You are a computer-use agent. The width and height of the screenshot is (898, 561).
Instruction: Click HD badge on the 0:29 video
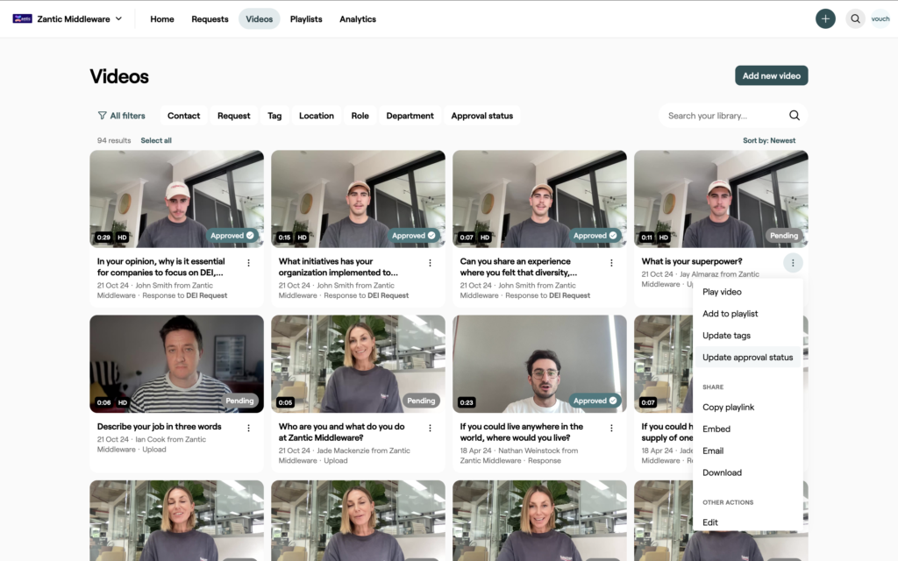(x=122, y=237)
